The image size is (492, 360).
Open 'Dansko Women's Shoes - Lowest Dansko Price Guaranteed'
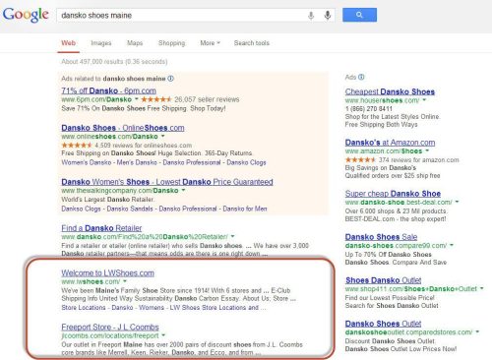167,182
